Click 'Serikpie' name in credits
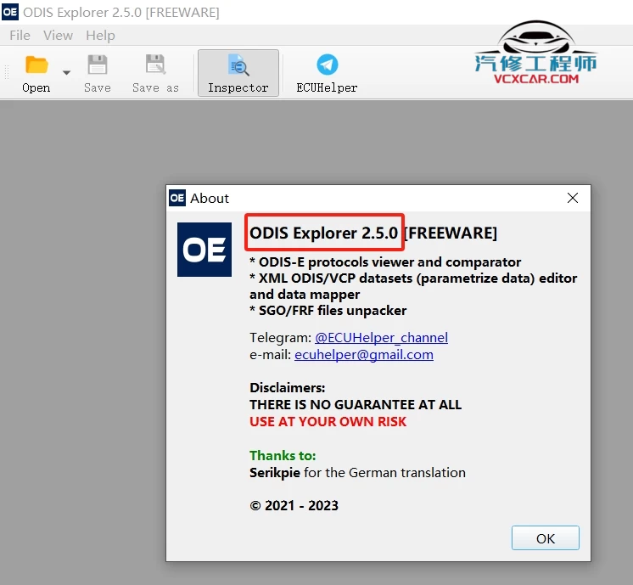The image size is (633, 585). tap(275, 472)
